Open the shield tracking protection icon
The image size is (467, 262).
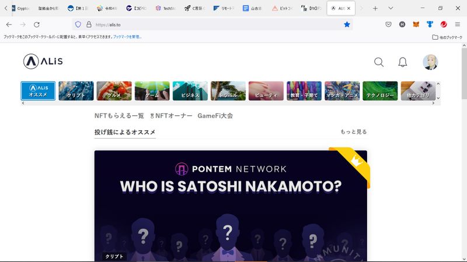[x=78, y=24]
